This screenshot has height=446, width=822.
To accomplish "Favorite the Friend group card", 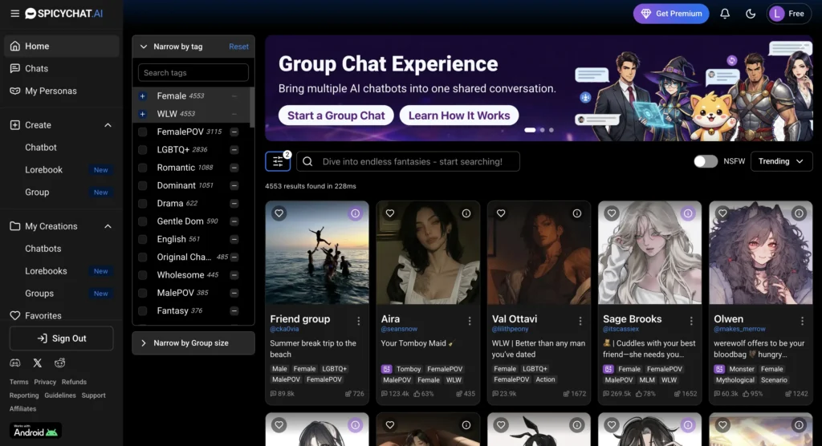I will [279, 213].
